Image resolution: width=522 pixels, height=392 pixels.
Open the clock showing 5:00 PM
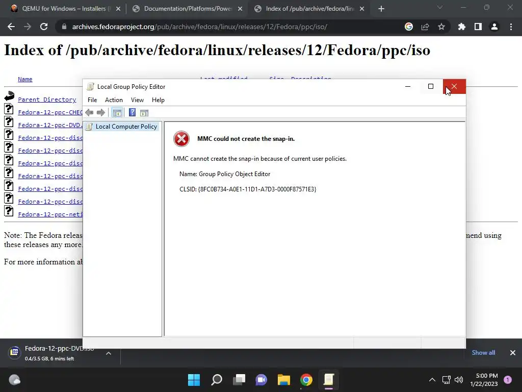[484, 380]
